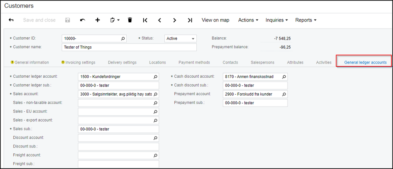Go to last customer record
This screenshot has height=169, width=393.
[x=190, y=20]
